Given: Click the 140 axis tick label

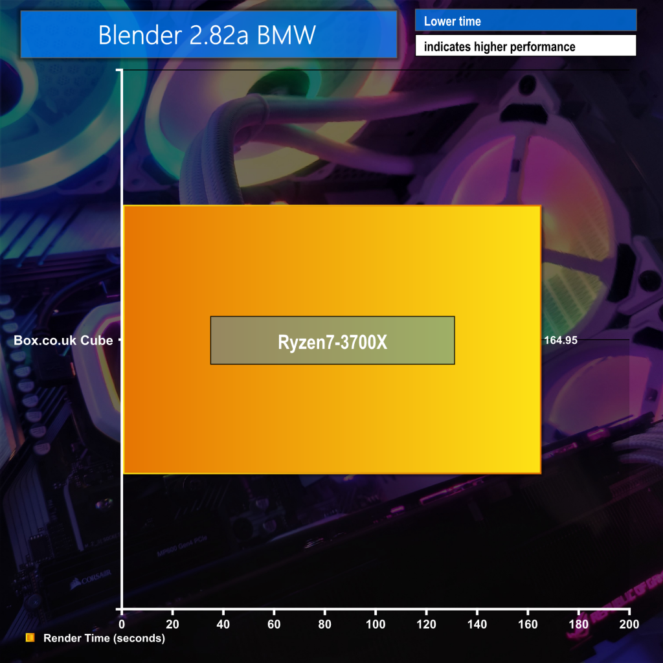Looking at the screenshot, I should 477,624.
